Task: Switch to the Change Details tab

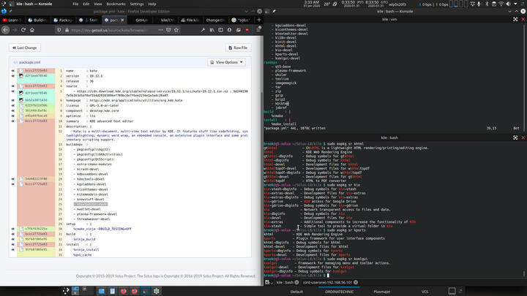Action: [215, 20]
